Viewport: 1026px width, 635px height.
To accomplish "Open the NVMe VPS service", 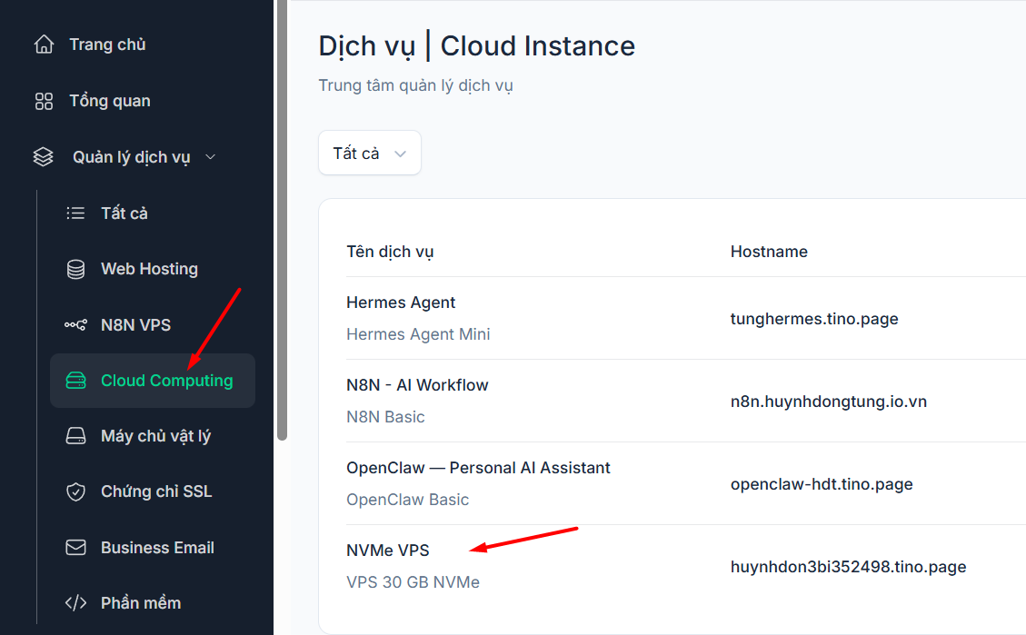I will [388, 551].
